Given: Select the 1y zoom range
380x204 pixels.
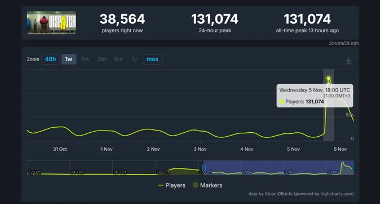Looking at the screenshot, I should point(135,59).
